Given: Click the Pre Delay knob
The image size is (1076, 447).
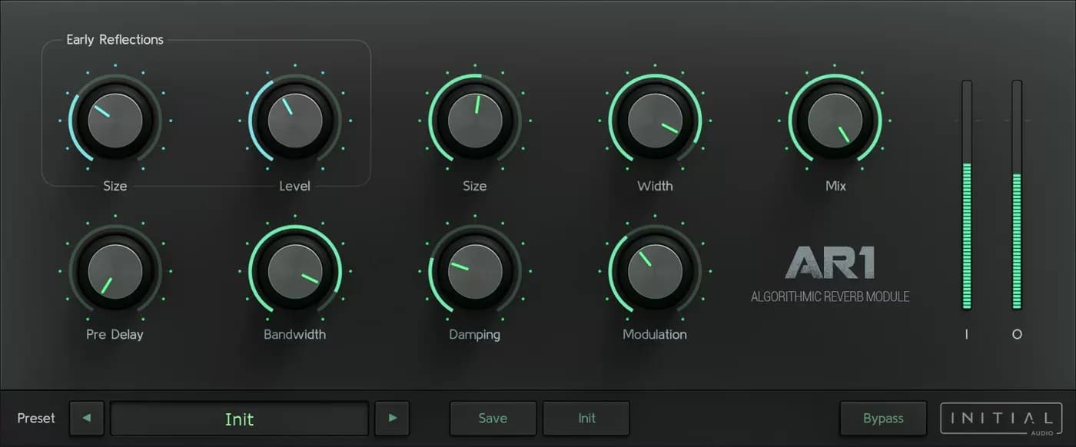Looking at the screenshot, I should click(x=115, y=271).
